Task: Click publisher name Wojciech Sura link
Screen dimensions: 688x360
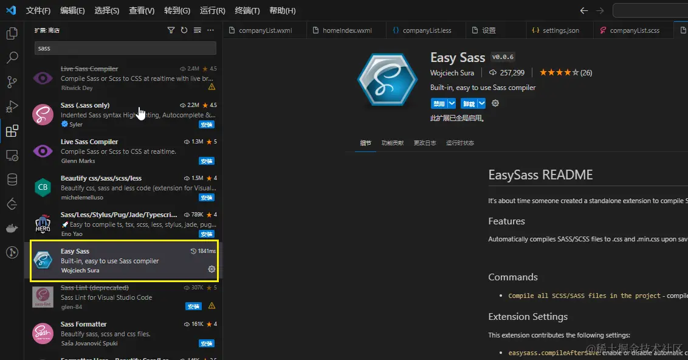Action: point(452,73)
